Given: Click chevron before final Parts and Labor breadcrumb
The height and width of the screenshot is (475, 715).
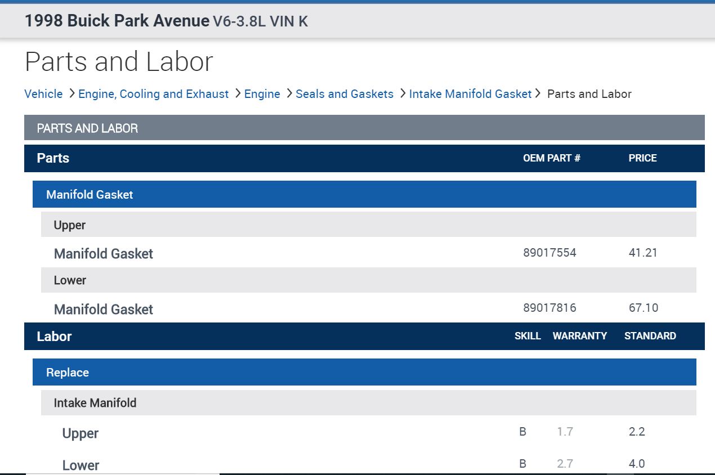Looking at the screenshot, I should pyautogui.click(x=538, y=93).
